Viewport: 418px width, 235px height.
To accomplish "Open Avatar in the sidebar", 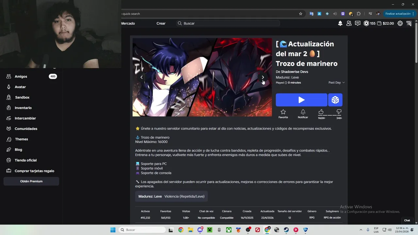I will coord(31,87).
